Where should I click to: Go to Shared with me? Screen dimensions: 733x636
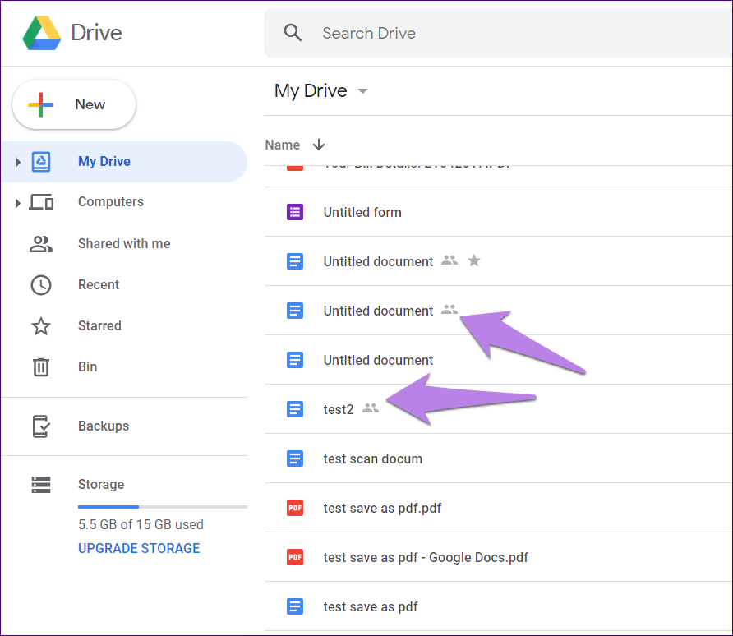coord(124,243)
